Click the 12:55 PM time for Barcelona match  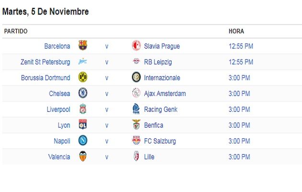coord(241,46)
